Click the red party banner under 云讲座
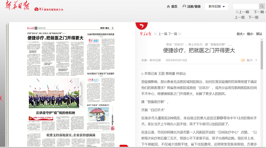Image resolution: width=266 pixels, height=148 pixels. [41, 118]
